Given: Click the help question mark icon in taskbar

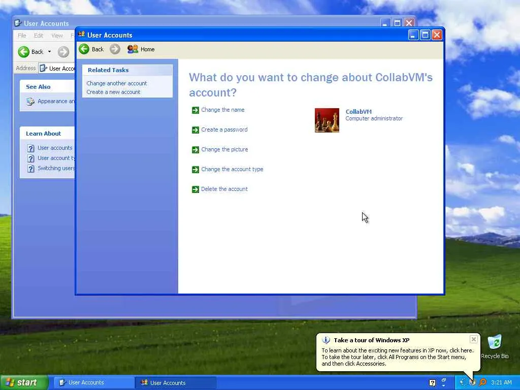Looking at the screenshot, I should tap(433, 383).
